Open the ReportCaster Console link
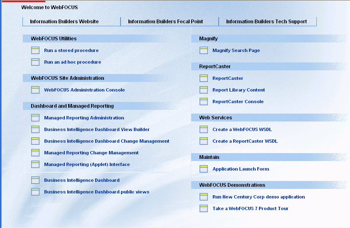The image size is (350, 228). (x=238, y=102)
